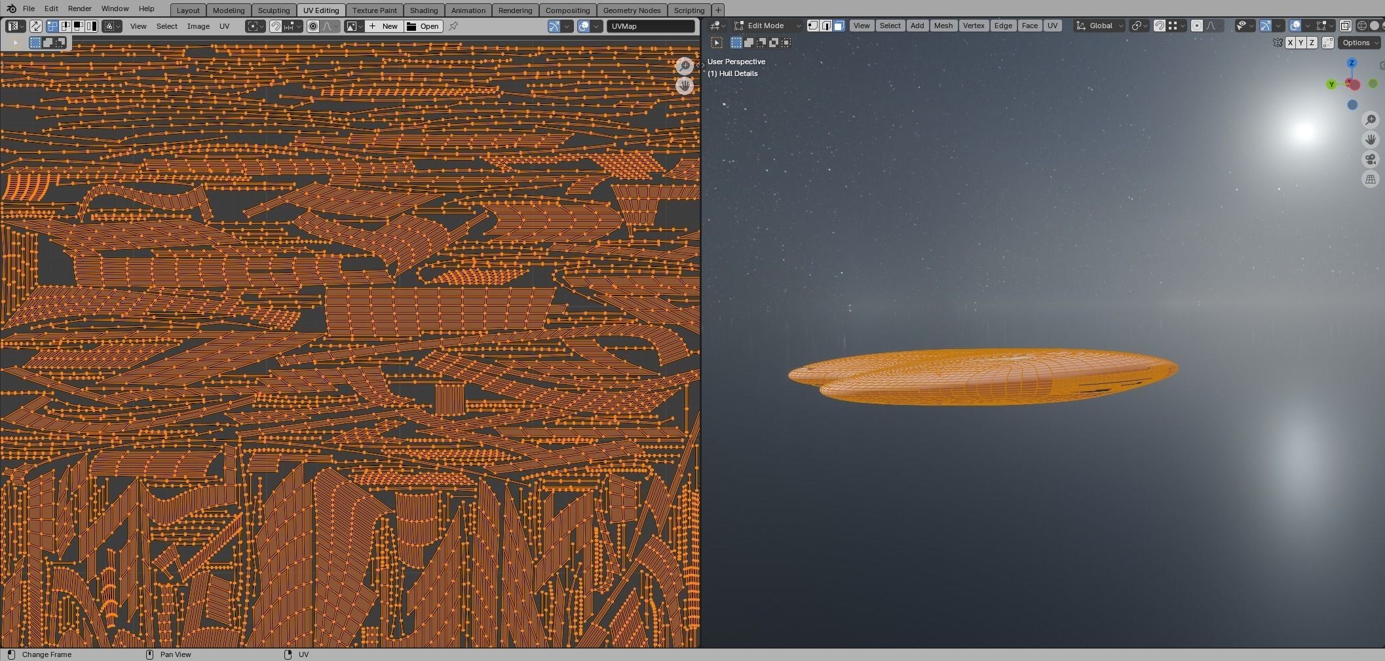1385x661 pixels.
Task: Open UV proportional falloff dropdown
Action: tap(330, 26)
